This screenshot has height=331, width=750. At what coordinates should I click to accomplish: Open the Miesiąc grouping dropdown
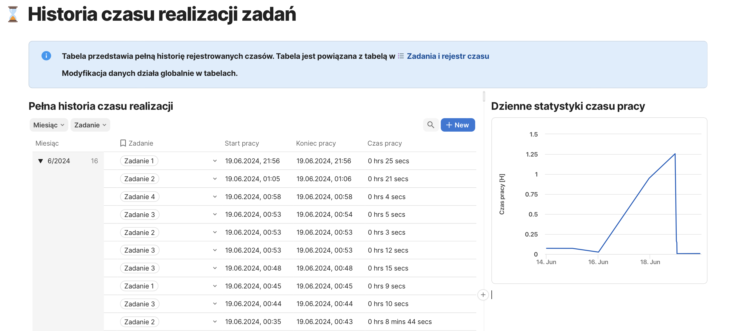coord(49,125)
